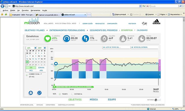Image resolution: width=185 pixels, height=111 pixels.
Task: Select the Tiempo radio button
Action: point(60,94)
